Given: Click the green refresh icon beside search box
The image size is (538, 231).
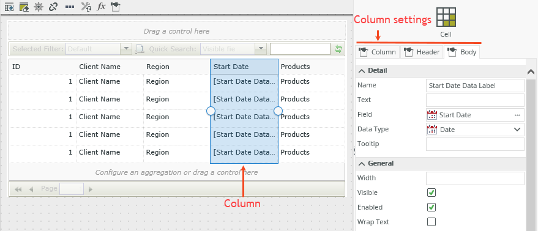Looking at the screenshot, I should click(338, 49).
